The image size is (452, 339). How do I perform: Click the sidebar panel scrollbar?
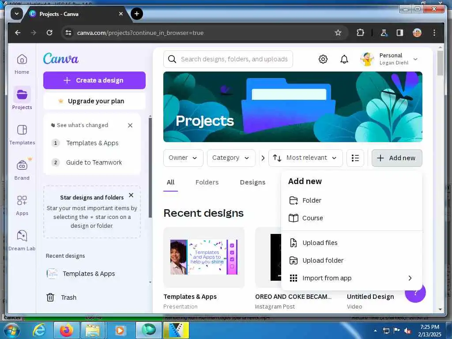coord(150,167)
